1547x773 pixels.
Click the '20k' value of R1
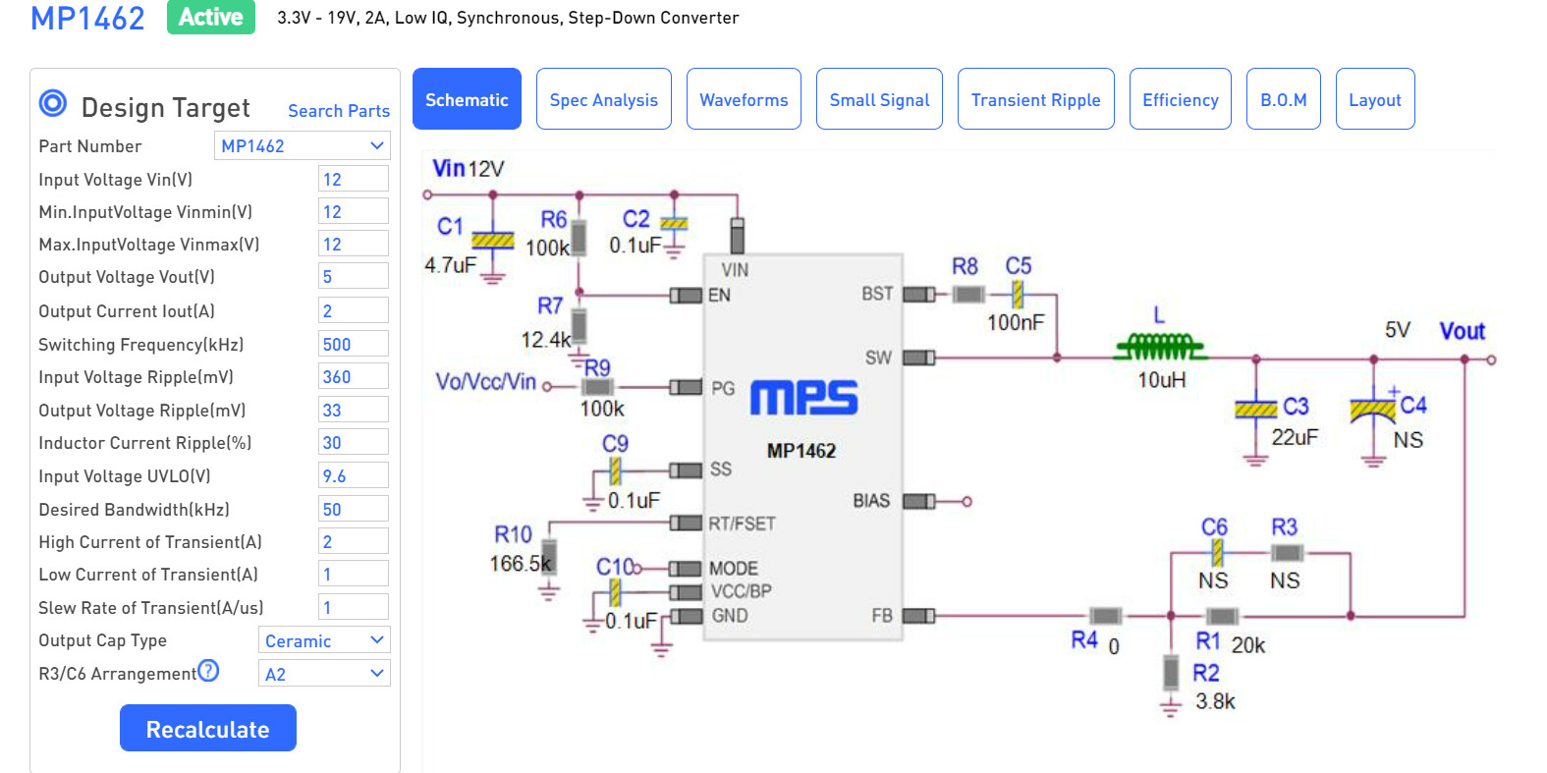tap(1248, 645)
